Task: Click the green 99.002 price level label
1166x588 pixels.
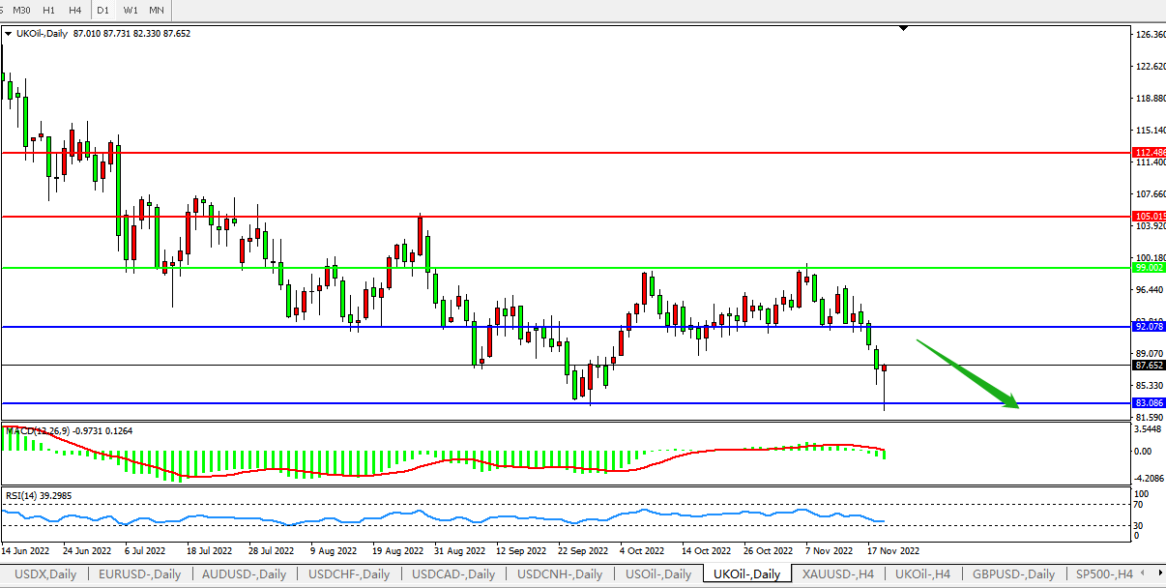Action: coord(1149,267)
